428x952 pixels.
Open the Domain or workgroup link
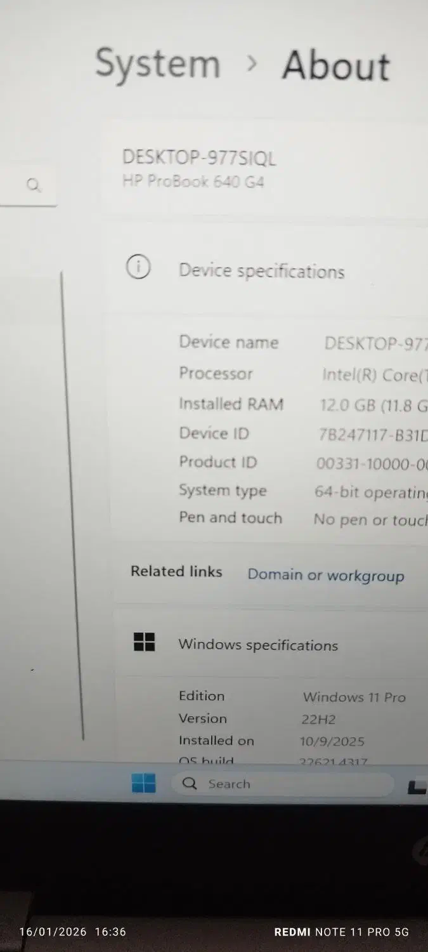tap(326, 575)
